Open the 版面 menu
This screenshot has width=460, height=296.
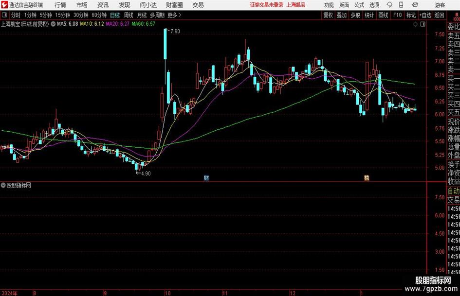click(x=344, y=5)
